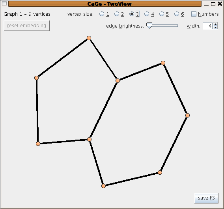Viewport: 224px width, 209px height.
Task: Choose vertex size 4 option
Action: click(147, 14)
